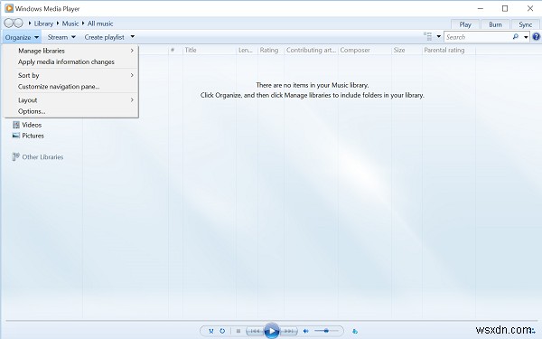Sort by the Title column header
This screenshot has width=542, height=339.
point(210,50)
